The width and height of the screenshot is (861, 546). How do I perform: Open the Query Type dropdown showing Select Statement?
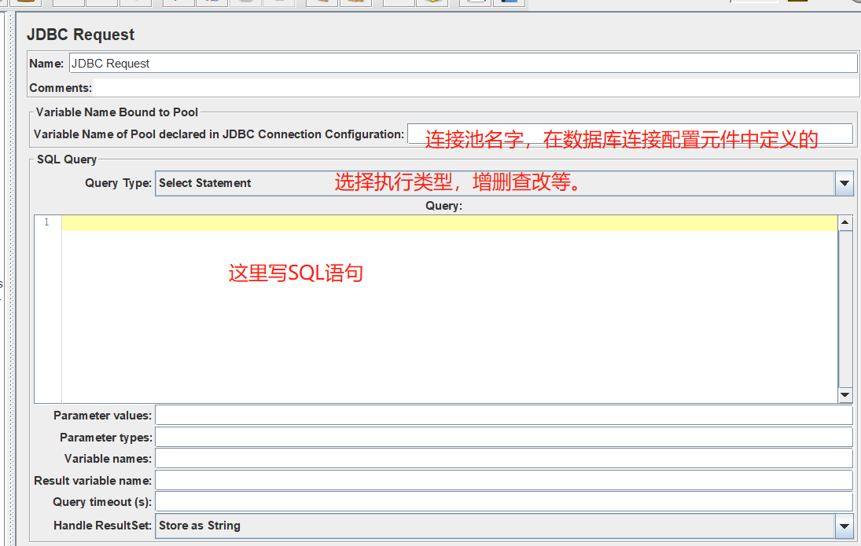click(x=504, y=183)
